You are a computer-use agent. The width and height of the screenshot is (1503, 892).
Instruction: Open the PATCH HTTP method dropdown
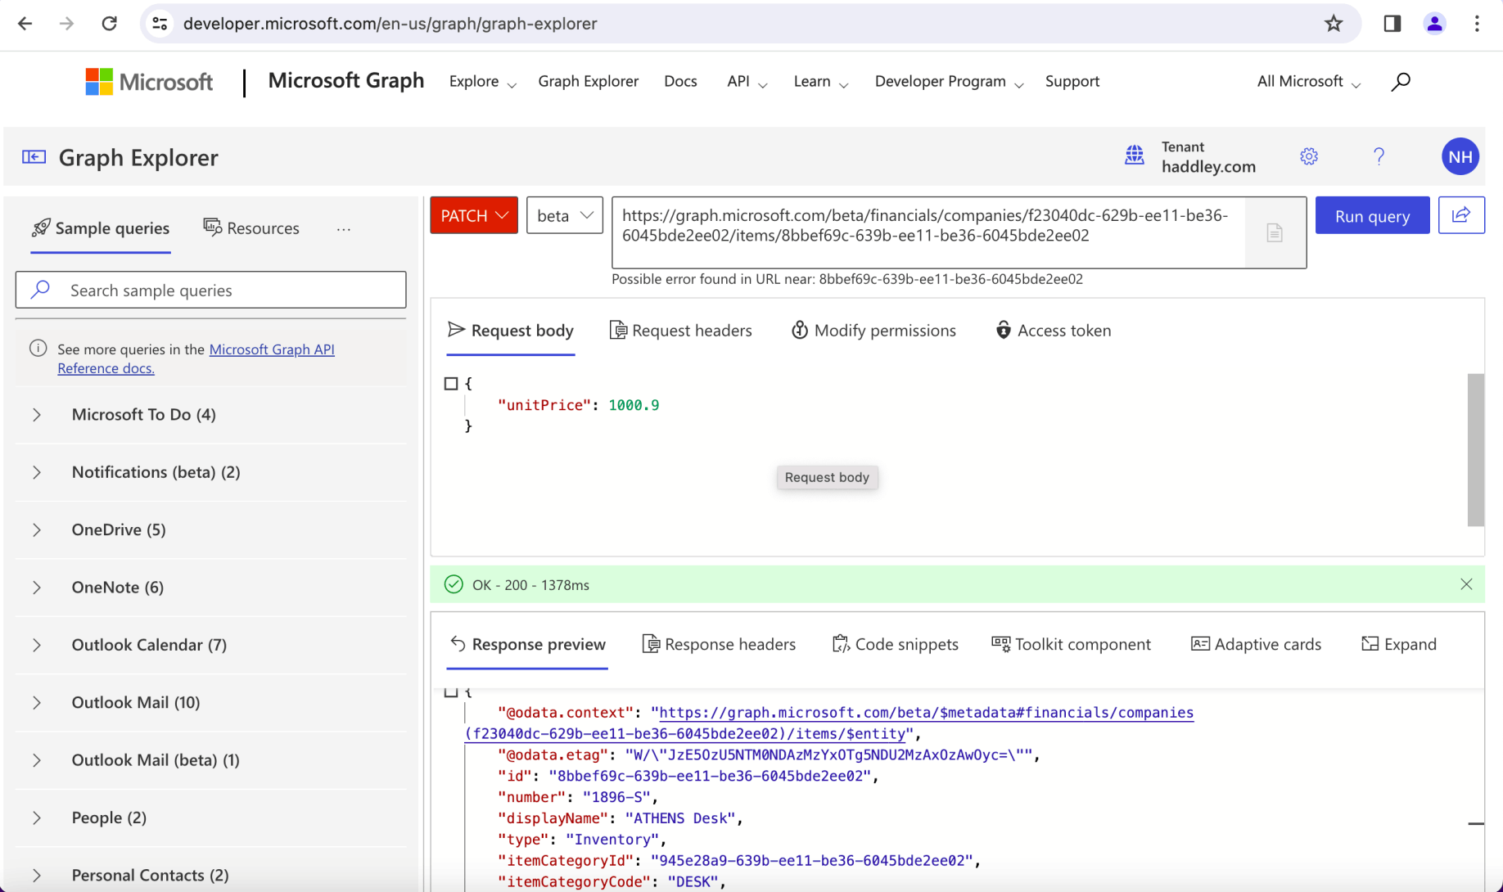[474, 216]
